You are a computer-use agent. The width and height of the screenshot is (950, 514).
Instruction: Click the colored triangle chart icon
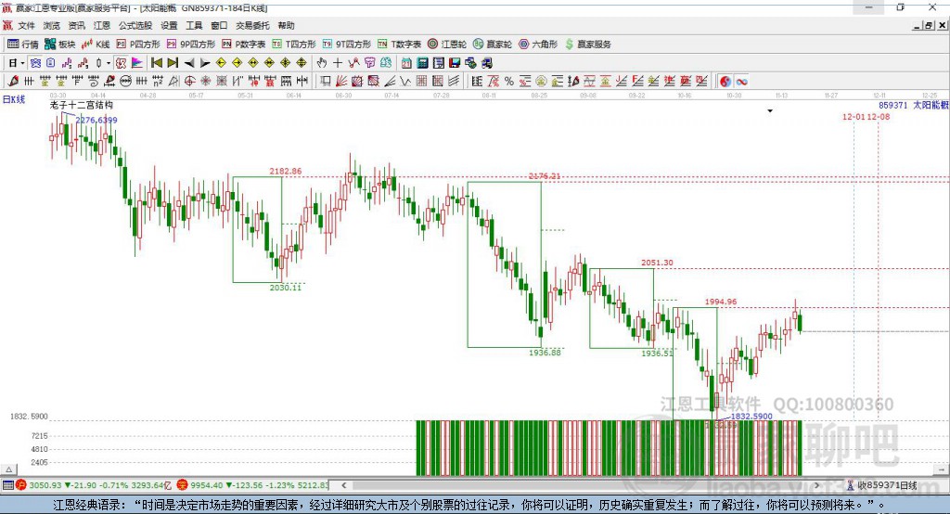(137, 63)
